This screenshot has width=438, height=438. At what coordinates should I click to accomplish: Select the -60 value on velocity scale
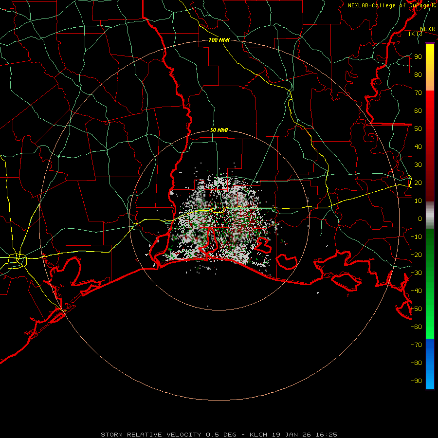[x=416, y=327]
